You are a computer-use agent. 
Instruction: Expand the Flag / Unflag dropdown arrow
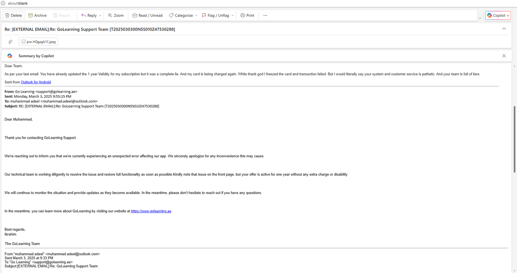(x=233, y=16)
